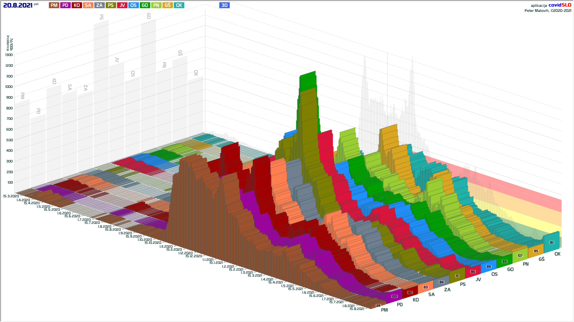The width and height of the screenshot is (574, 322).
Task: Toggle the PN light green legend button
Action: 156,5
